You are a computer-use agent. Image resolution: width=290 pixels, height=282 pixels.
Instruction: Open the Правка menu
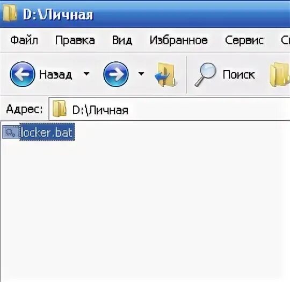point(75,40)
